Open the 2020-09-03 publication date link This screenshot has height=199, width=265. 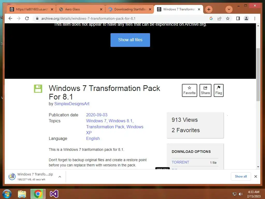tap(97, 115)
